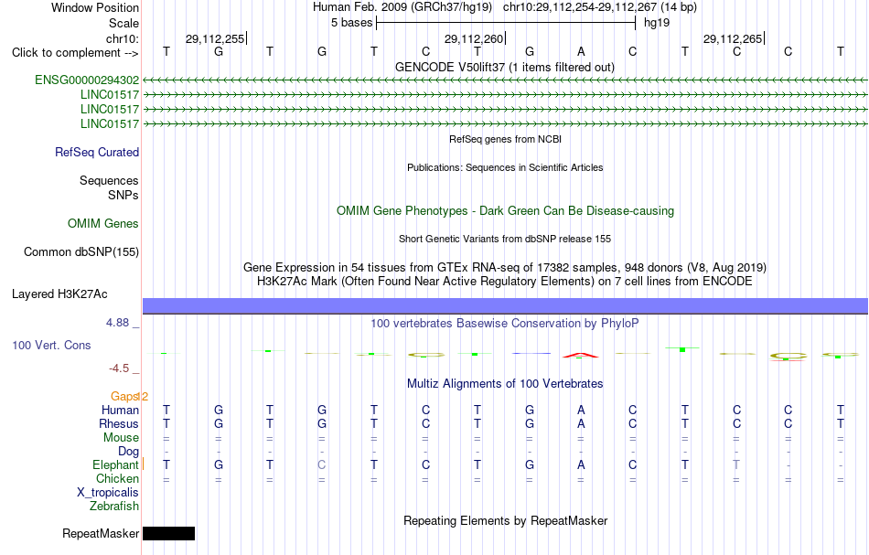Screen dimensions: 869x555
Task: Click the 100 Vert. Cons track label
Action: 51,346
